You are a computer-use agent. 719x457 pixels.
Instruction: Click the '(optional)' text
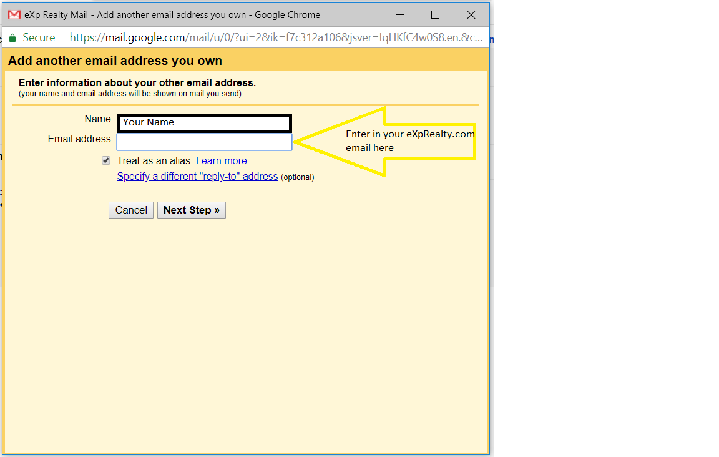(x=298, y=177)
